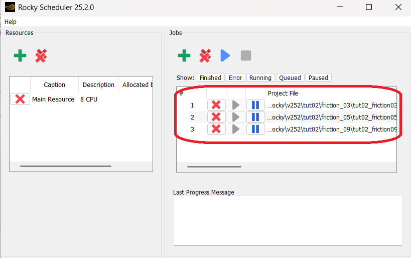Play job 1 friction_03

coord(236,105)
